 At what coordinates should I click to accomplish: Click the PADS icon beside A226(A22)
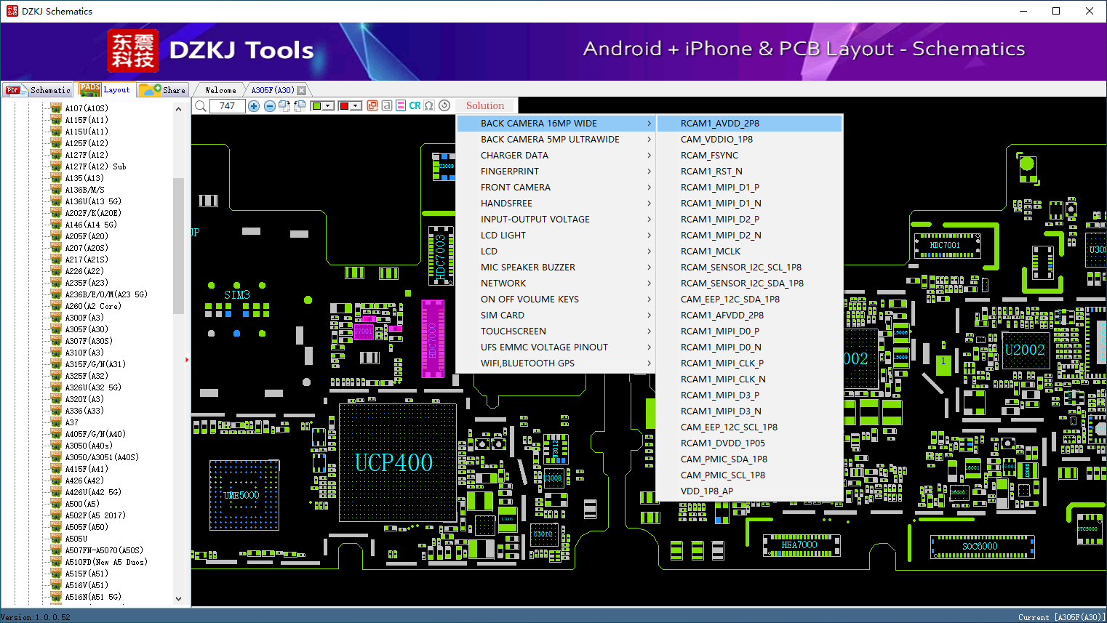56,271
